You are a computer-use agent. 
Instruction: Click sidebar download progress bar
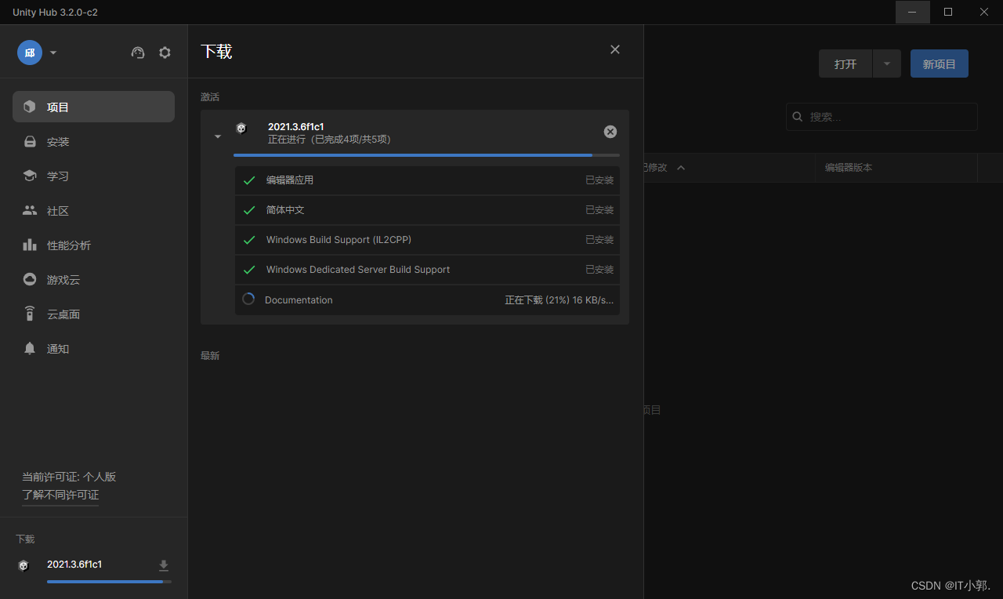coord(109,582)
